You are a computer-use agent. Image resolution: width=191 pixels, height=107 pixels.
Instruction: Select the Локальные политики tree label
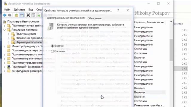pos(24,30)
